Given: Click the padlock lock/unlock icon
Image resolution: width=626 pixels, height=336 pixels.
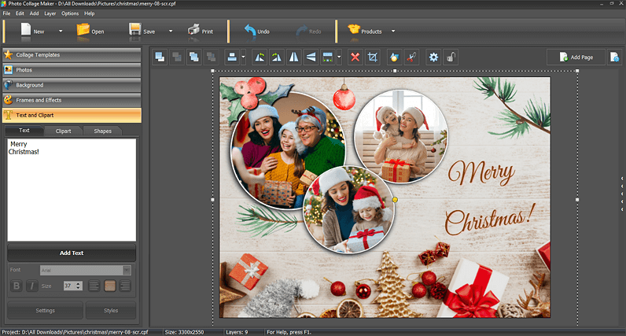Looking at the screenshot, I should coord(451,57).
